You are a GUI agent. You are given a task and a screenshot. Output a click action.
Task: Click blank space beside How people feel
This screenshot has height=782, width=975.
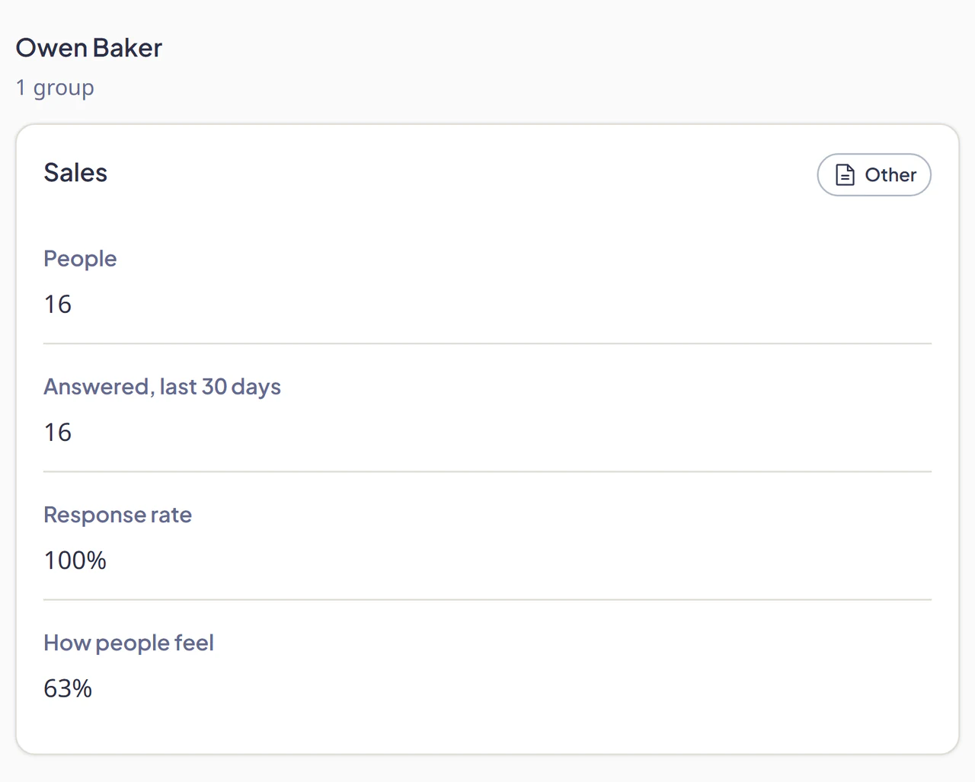click(x=571, y=643)
